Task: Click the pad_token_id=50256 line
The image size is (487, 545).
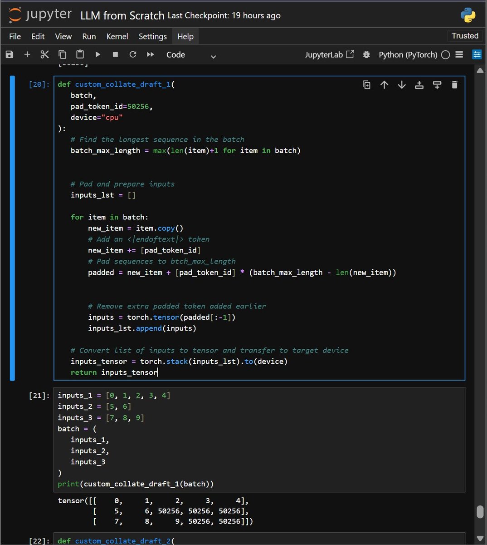Action: coord(112,107)
